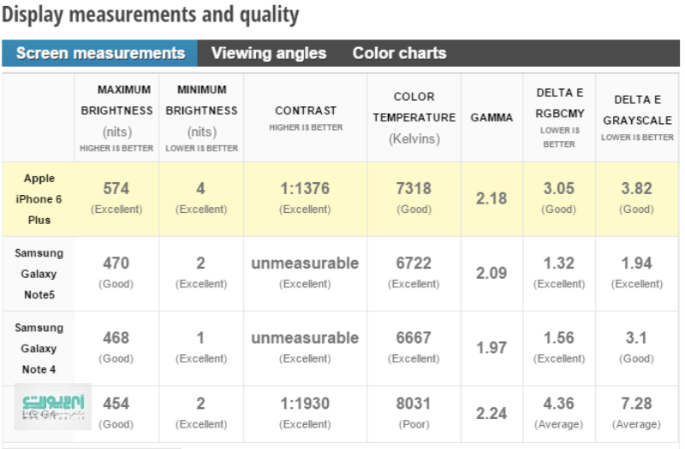Click the Color Temperature column header
685x449 pixels.
tap(414, 118)
